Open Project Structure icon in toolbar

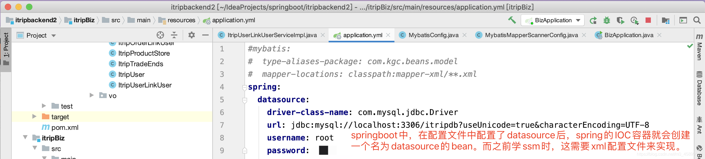coord(666,20)
